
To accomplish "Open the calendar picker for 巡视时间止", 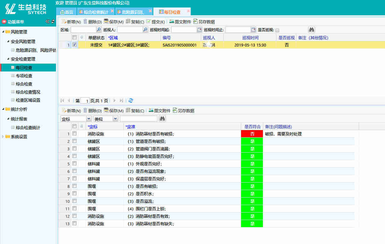I will [x=254, y=30].
